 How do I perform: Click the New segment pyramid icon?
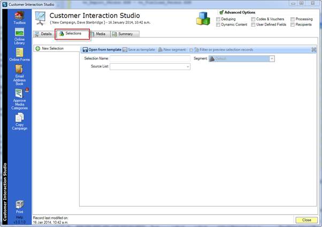(160, 50)
